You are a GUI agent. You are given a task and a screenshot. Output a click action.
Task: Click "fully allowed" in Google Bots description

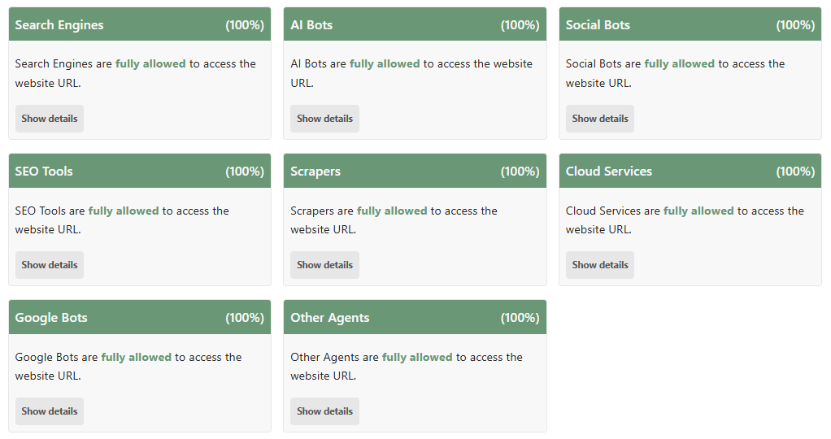coord(137,357)
